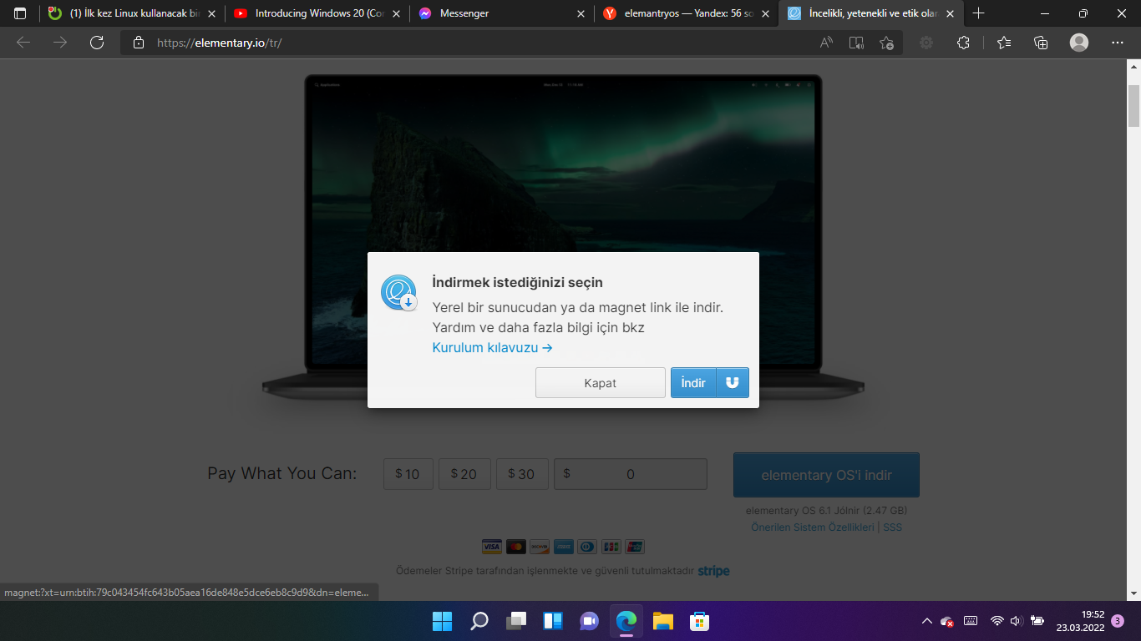
Task: Show hidden system tray icons
Action: tap(926, 621)
